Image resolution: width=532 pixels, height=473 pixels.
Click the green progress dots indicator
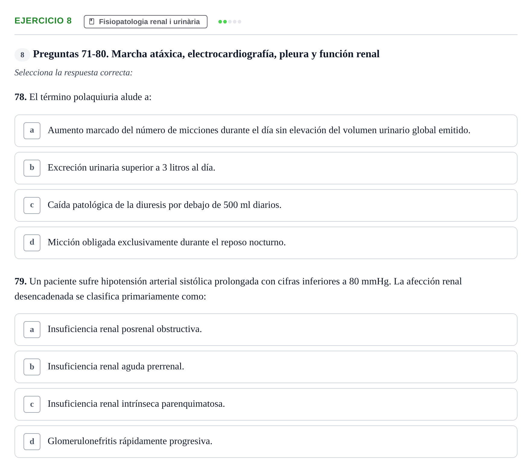[230, 22]
